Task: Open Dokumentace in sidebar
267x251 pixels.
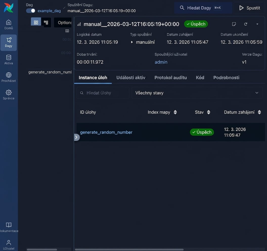Action: pyautogui.click(x=9, y=227)
